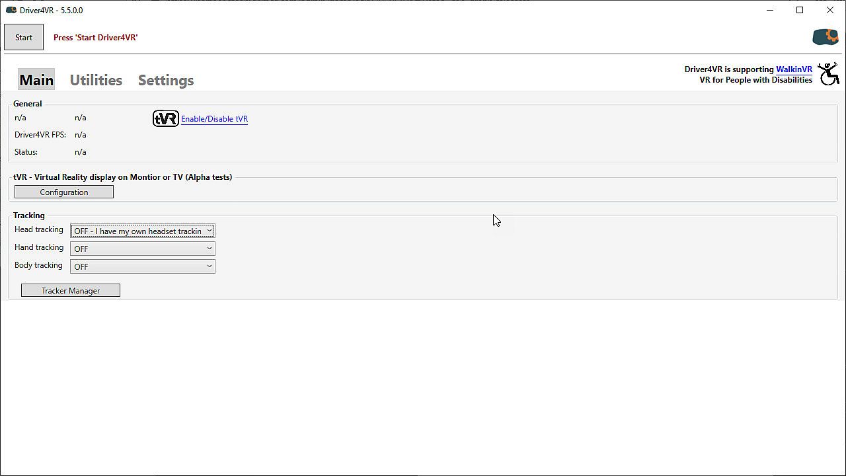846x476 pixels.
Task: Click the Start button
Action: tap(24, 38)
